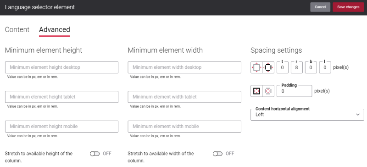Click the Cancel button
Image resolution: width=367 pixels, height=167 pixels.
320,7
